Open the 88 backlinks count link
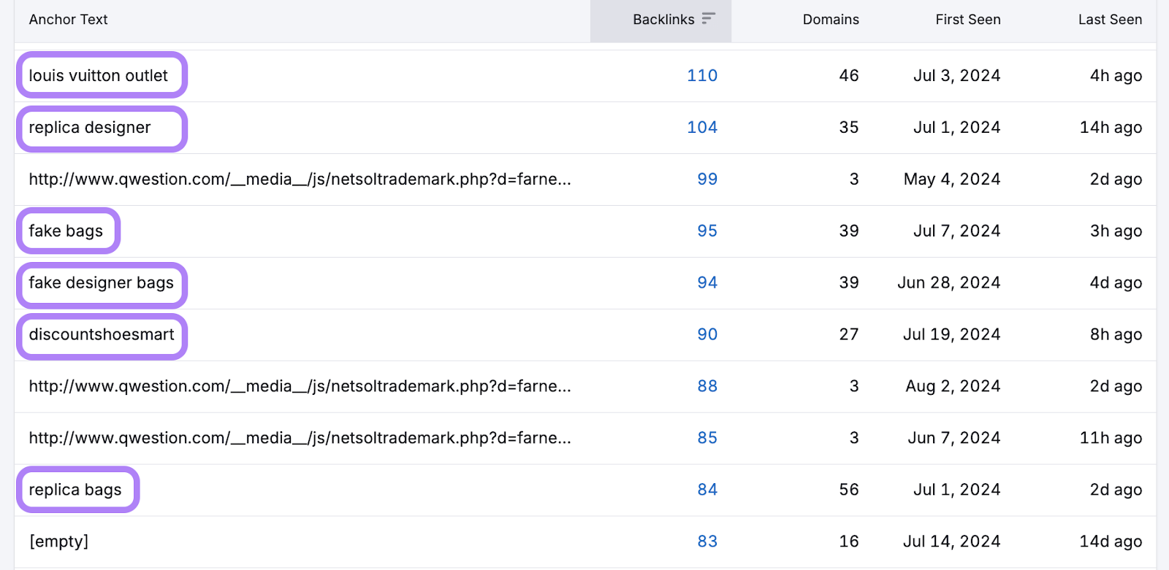Image resolution: width=1169 pixels, height=570 pixels. 707,387
